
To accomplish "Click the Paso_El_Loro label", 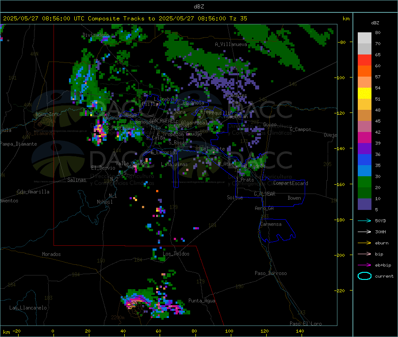I will pyautogui.click(x=306, y=324).
